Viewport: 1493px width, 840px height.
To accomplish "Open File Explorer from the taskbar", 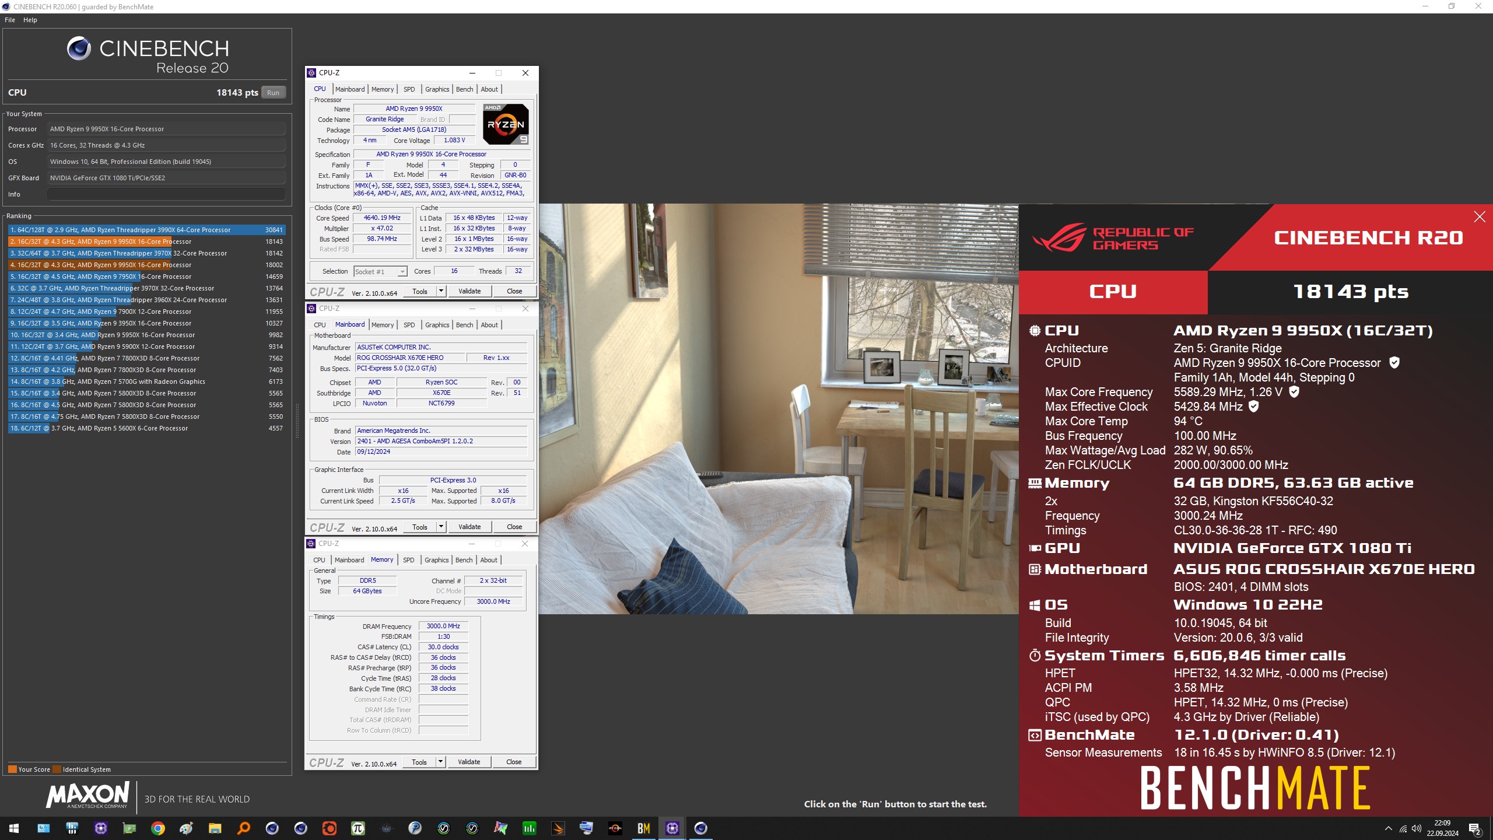I will [215, 828].
